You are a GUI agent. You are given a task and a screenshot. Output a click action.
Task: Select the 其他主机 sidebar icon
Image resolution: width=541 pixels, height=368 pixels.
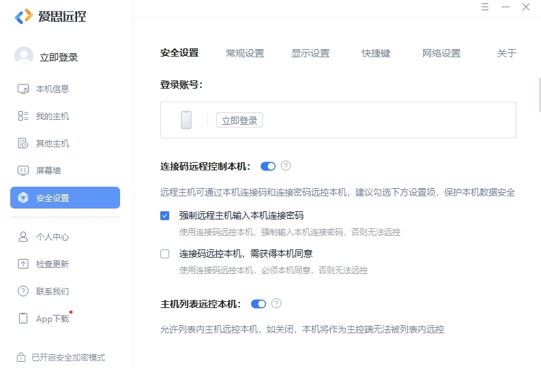tap(23, 144)
